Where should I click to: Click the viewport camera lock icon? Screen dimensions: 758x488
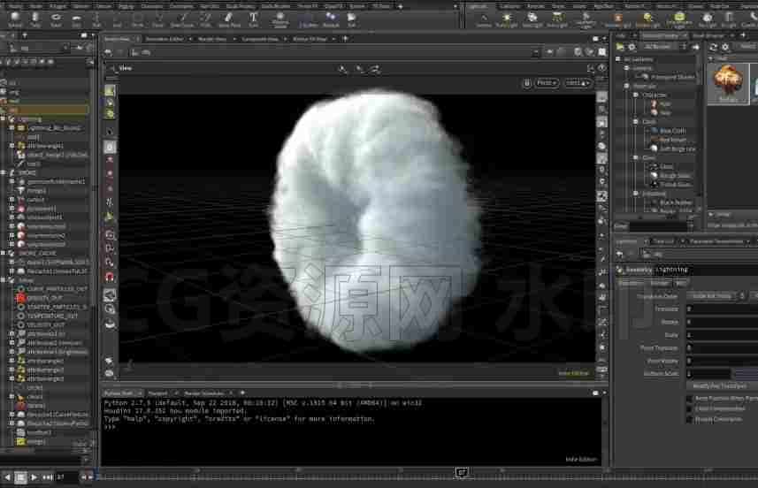527,83
